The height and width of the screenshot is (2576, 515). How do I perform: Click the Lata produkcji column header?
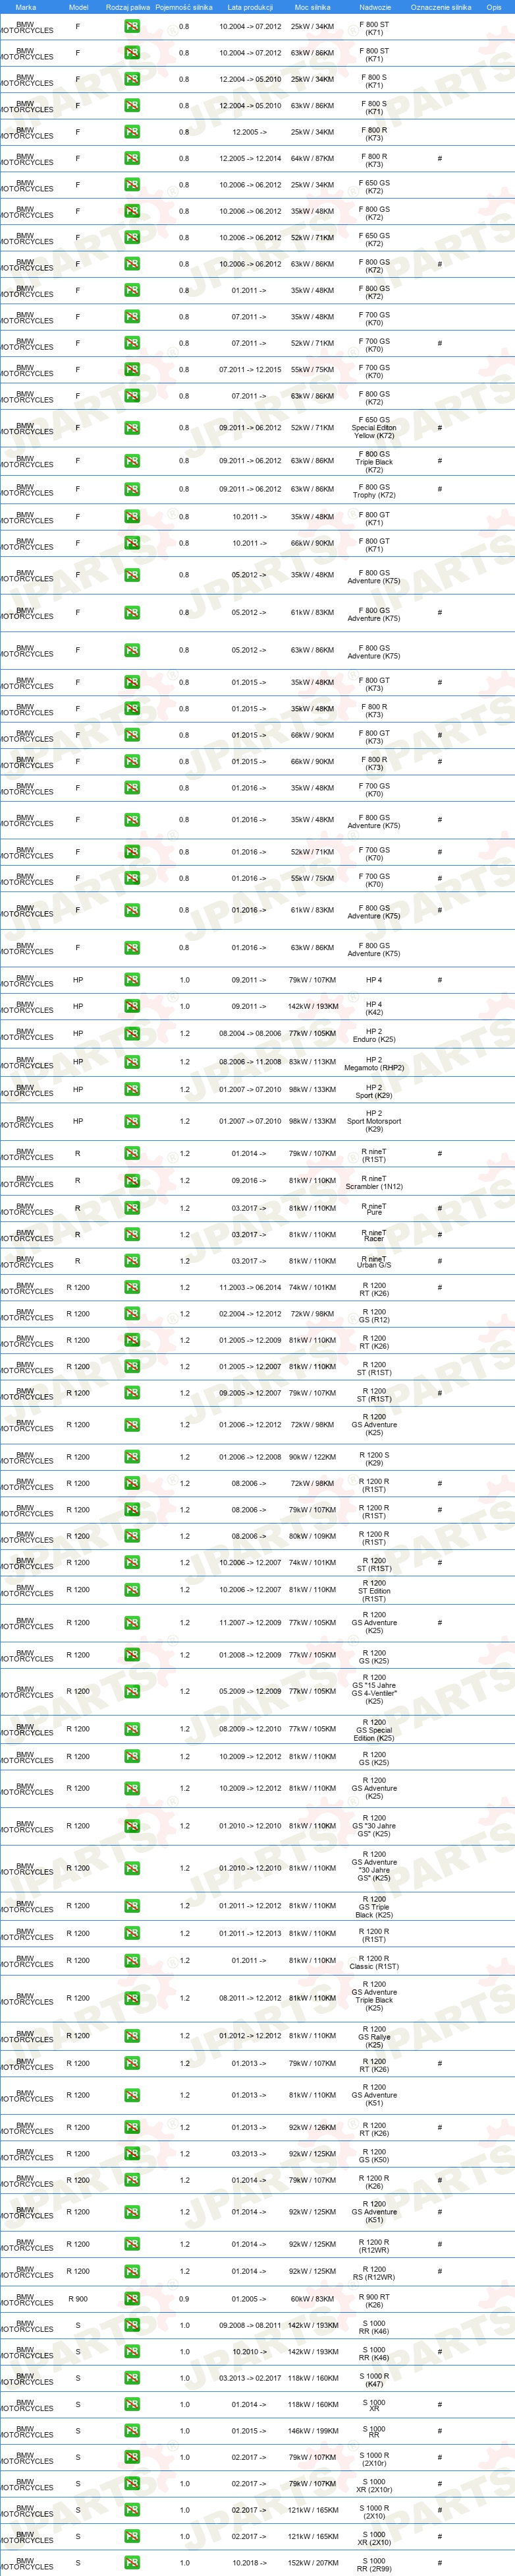pos(250,7)
